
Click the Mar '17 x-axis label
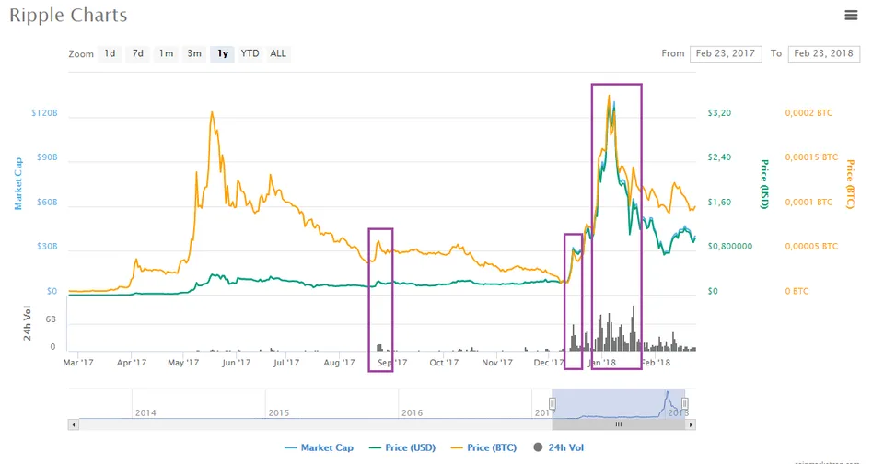78,363
